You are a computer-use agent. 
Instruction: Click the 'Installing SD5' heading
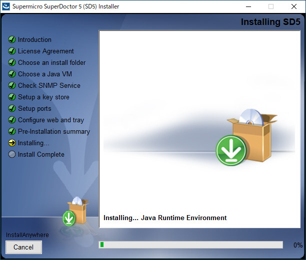point(270,22)
